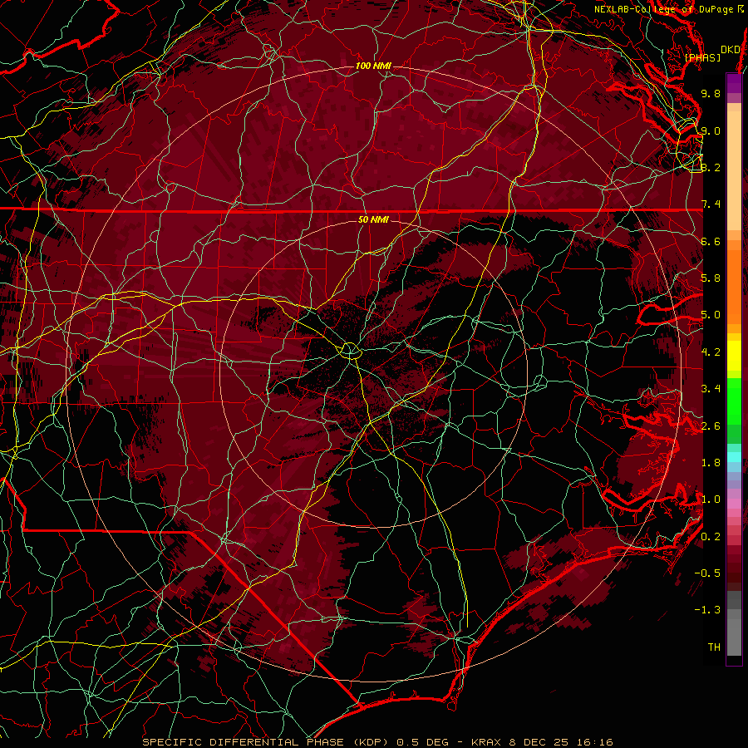Click the 7.4 color scale value
Viewport: 748px width, 748px height.
pyautogui.click(x=711, y=204)
